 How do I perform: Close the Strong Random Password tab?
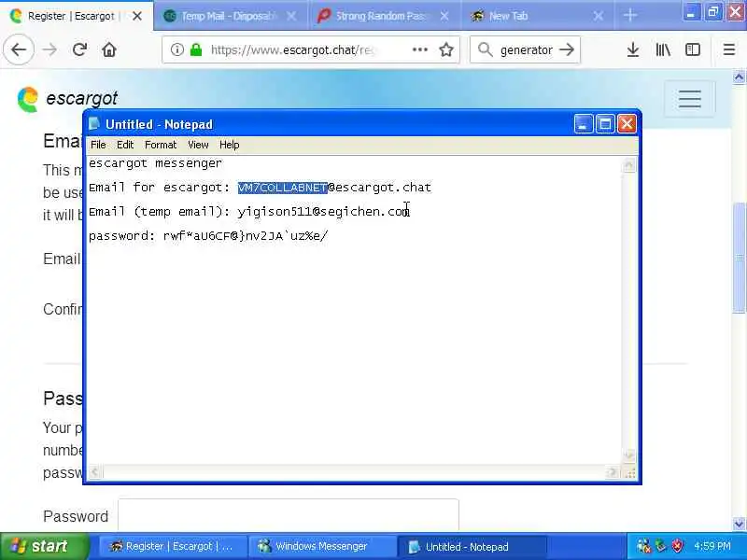[x=444, y=16]
